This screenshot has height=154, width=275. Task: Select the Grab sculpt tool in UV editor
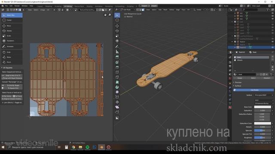[12, 52]
